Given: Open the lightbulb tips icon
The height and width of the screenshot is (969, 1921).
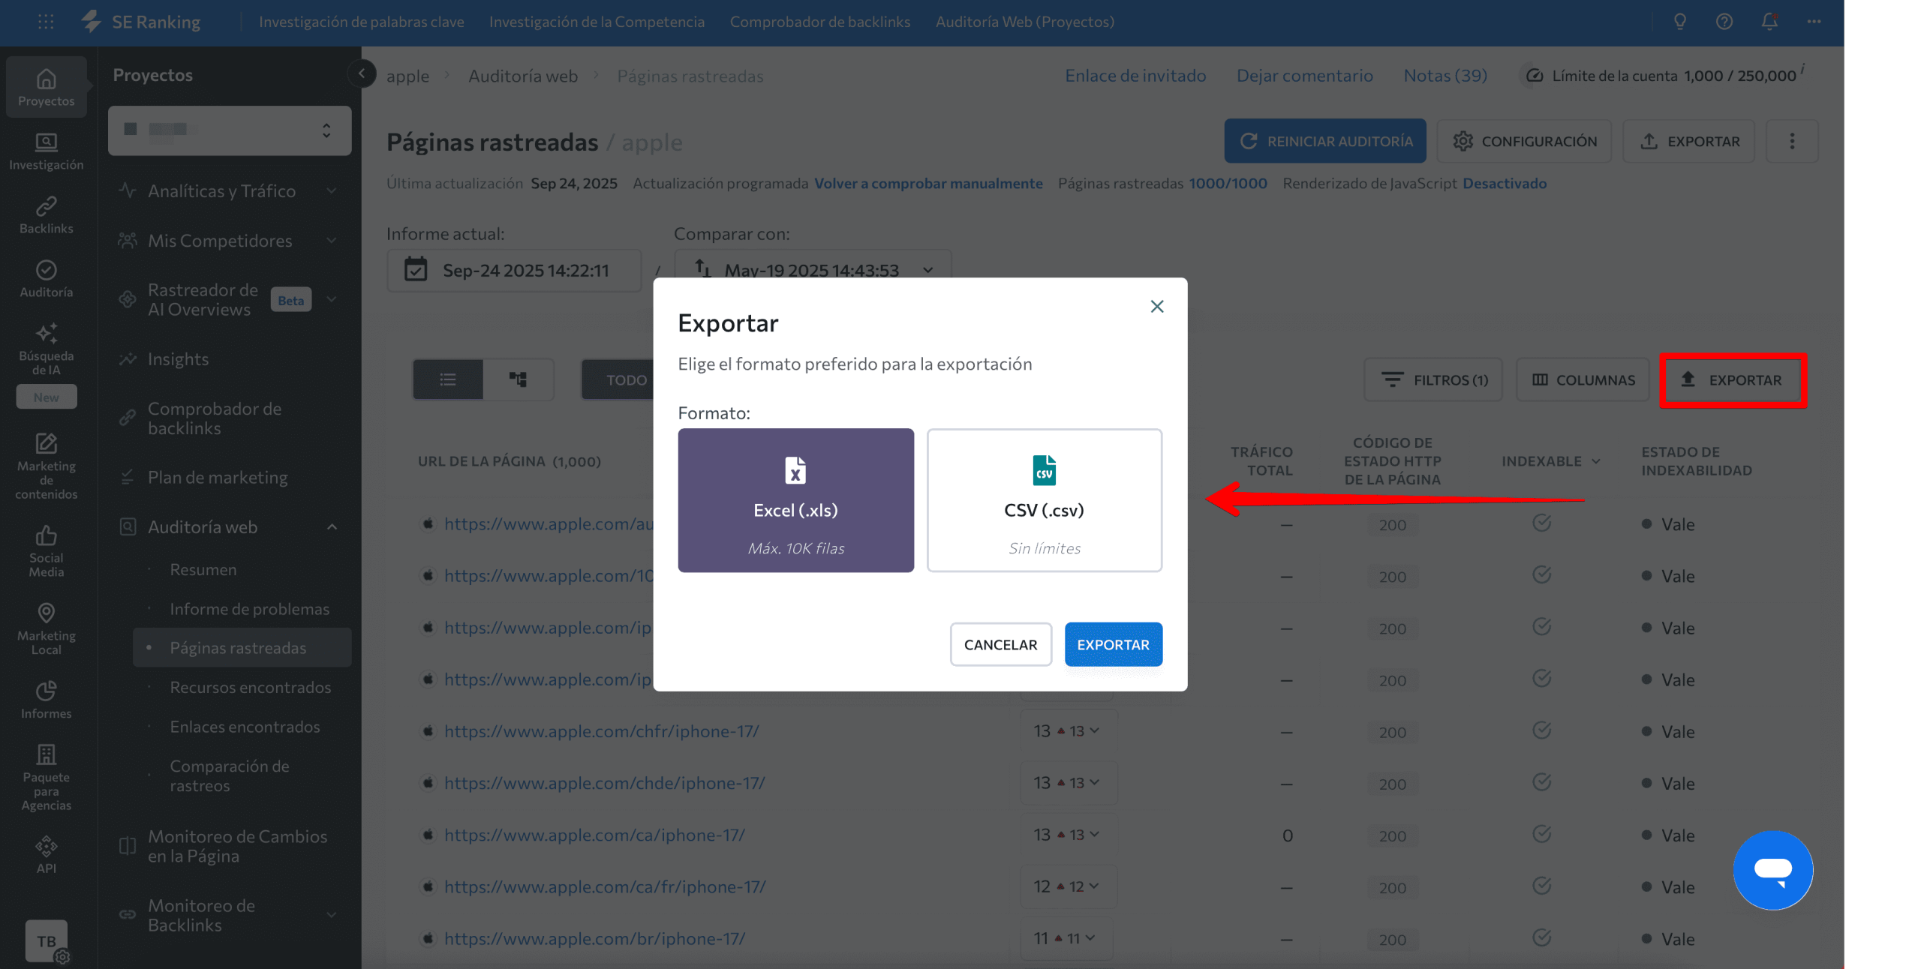Looking at the screenshot, I should (x=1680, y=22).
